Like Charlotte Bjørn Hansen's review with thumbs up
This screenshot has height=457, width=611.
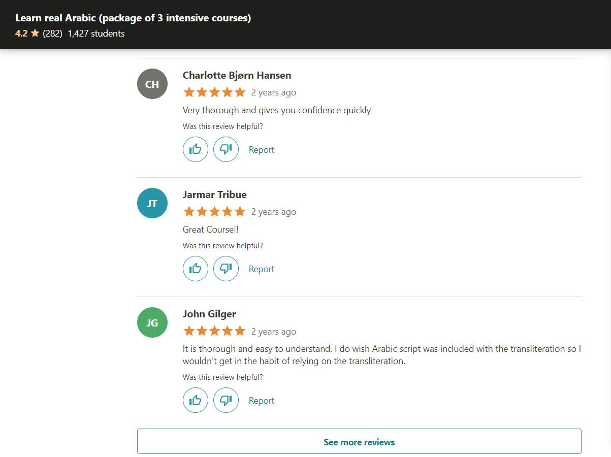(196, 149)
